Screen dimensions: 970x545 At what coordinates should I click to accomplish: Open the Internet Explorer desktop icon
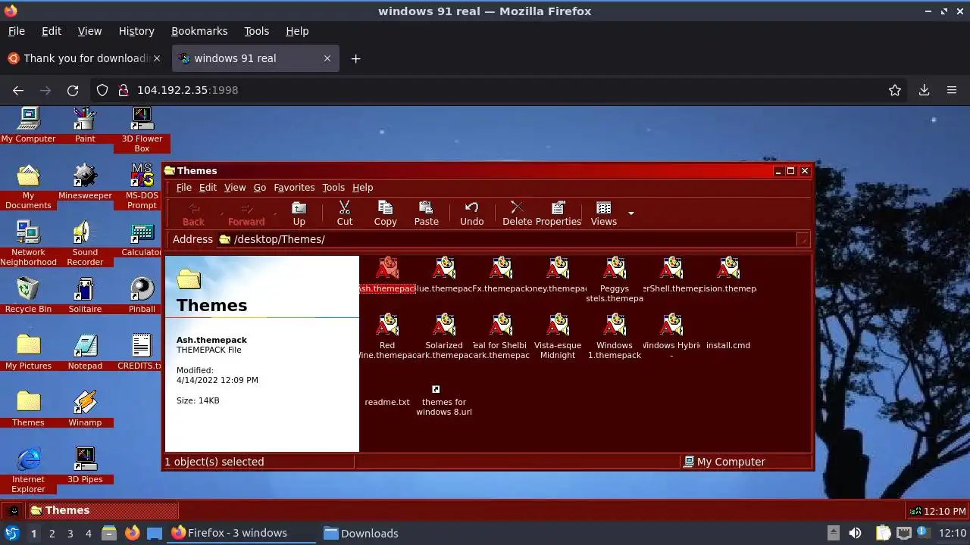(x=28, y=470)
